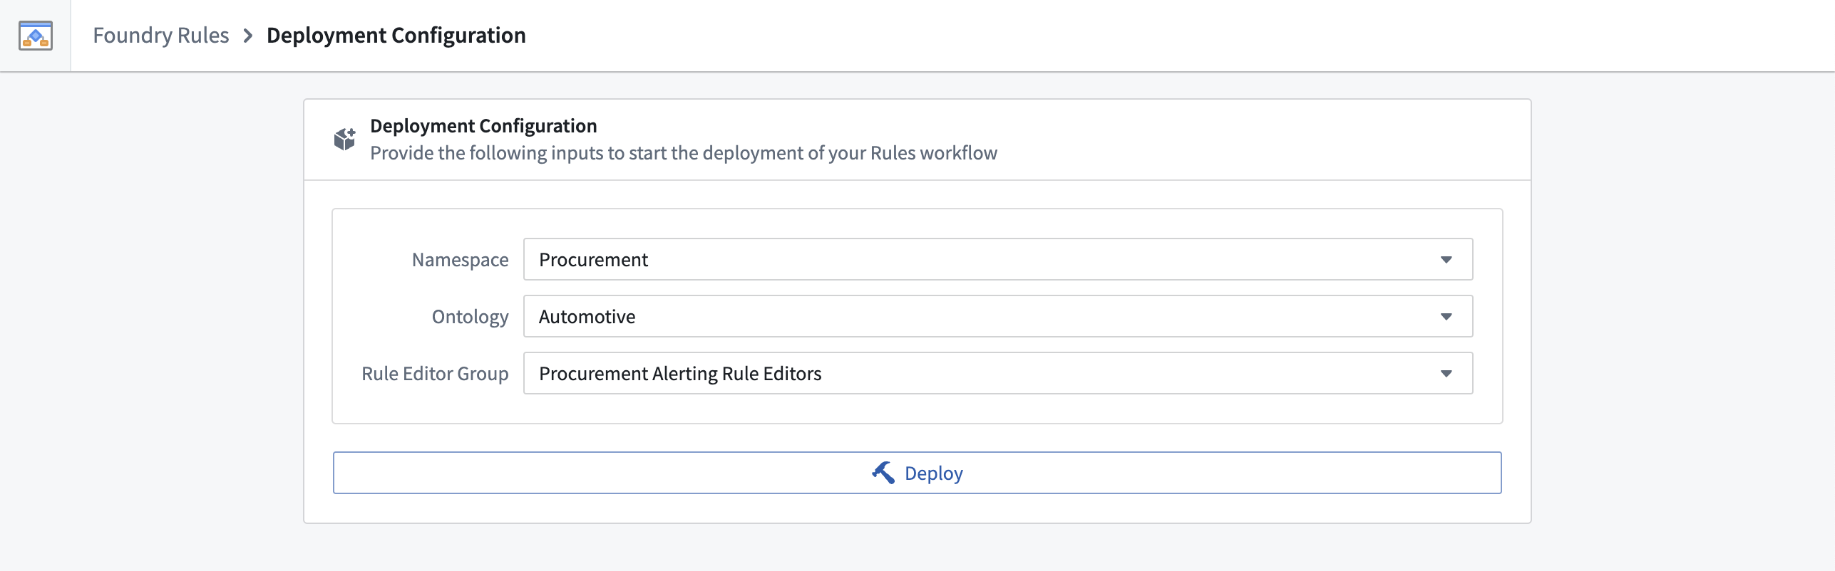Click the hammer icon on Deploy button
The height and width of the screenshot is (571, 1835).
pyautogui.click(x=883, y=473)
